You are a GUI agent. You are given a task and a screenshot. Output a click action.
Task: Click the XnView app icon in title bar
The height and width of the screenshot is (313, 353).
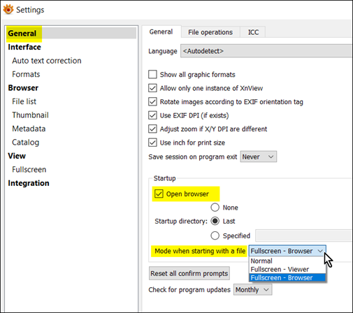(8, 9)
